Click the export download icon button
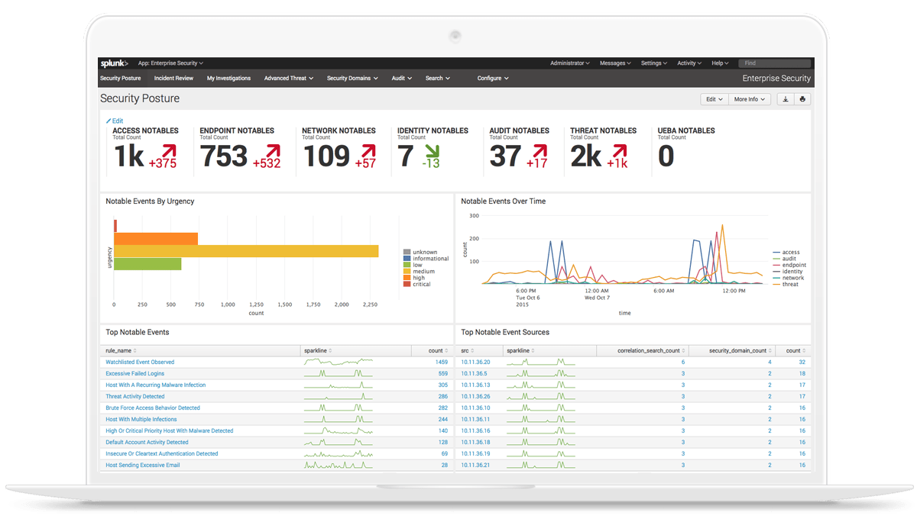This screenshot has width=917, height=522. [x=785, y=99]
